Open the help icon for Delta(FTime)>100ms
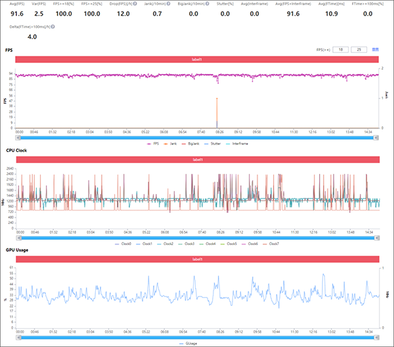This screenshot has height=347, width=394. 53,27
